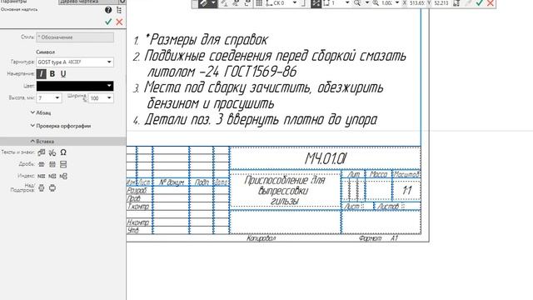This screenshot has height=300, width=533.
Task: Click the Формат А1 label below the frame
Action: (x=378, y=238)
